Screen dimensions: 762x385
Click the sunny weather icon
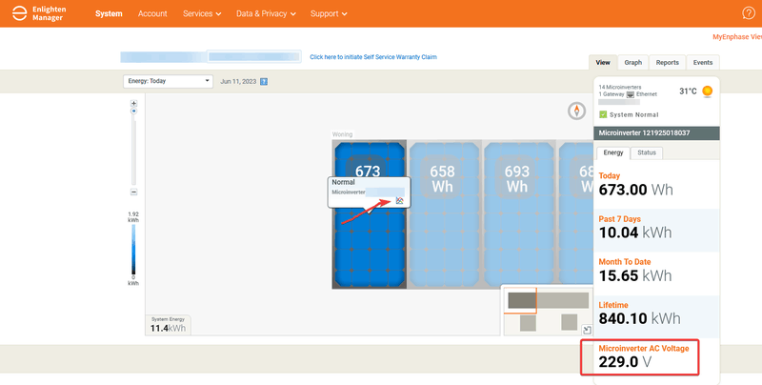pyautogui.click(x=708, y=91)
